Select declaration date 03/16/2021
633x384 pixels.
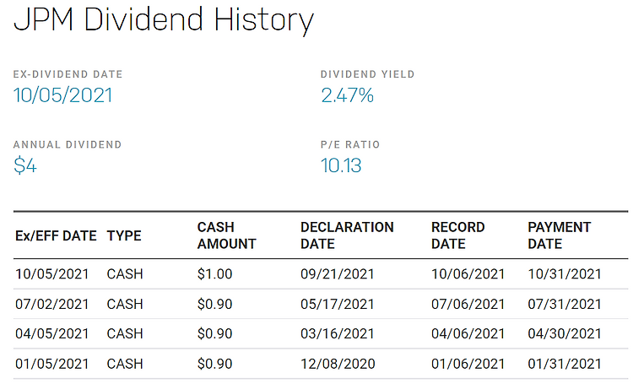click(338, 334)
